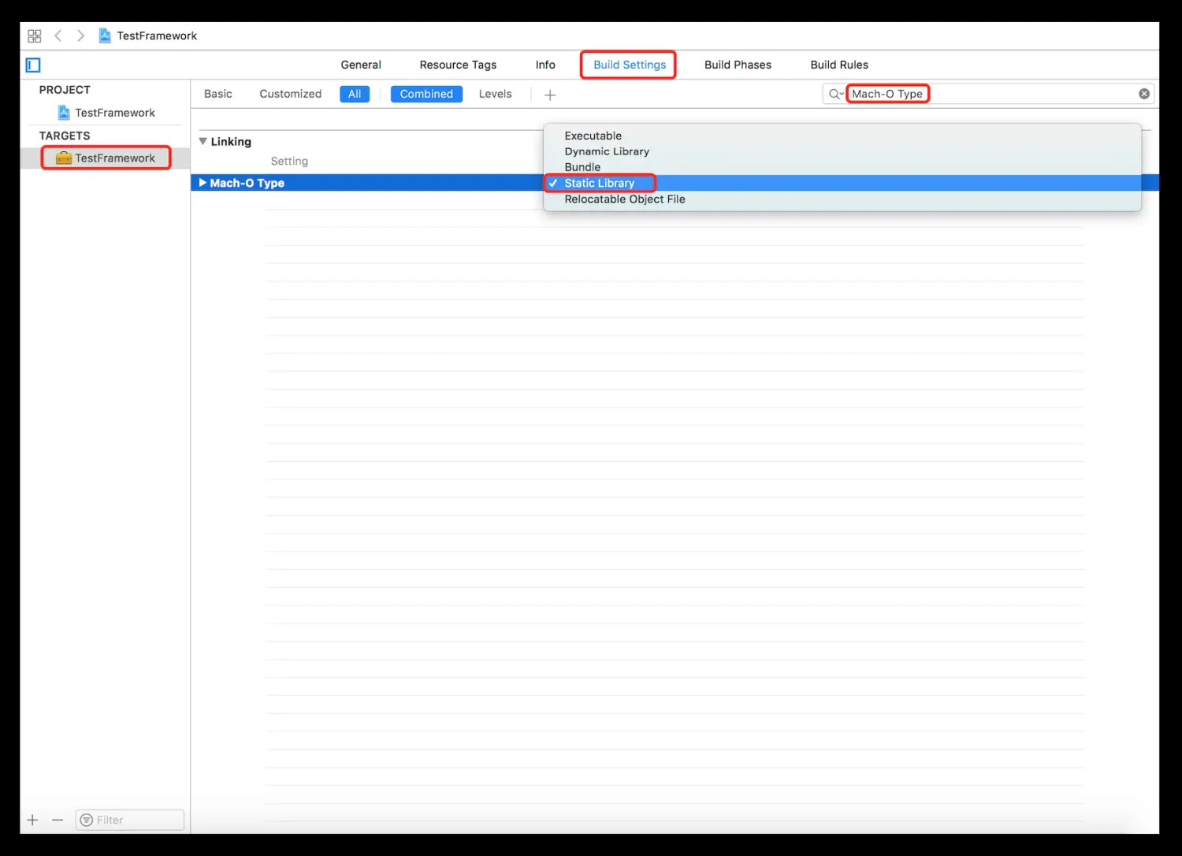This screenshot has height=856, width=1182.
Task: Clear the search field with the x icon
Action: point(1144,94)
